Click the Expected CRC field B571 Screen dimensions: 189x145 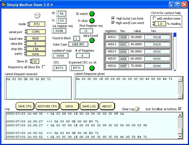(x=77, y=68)
